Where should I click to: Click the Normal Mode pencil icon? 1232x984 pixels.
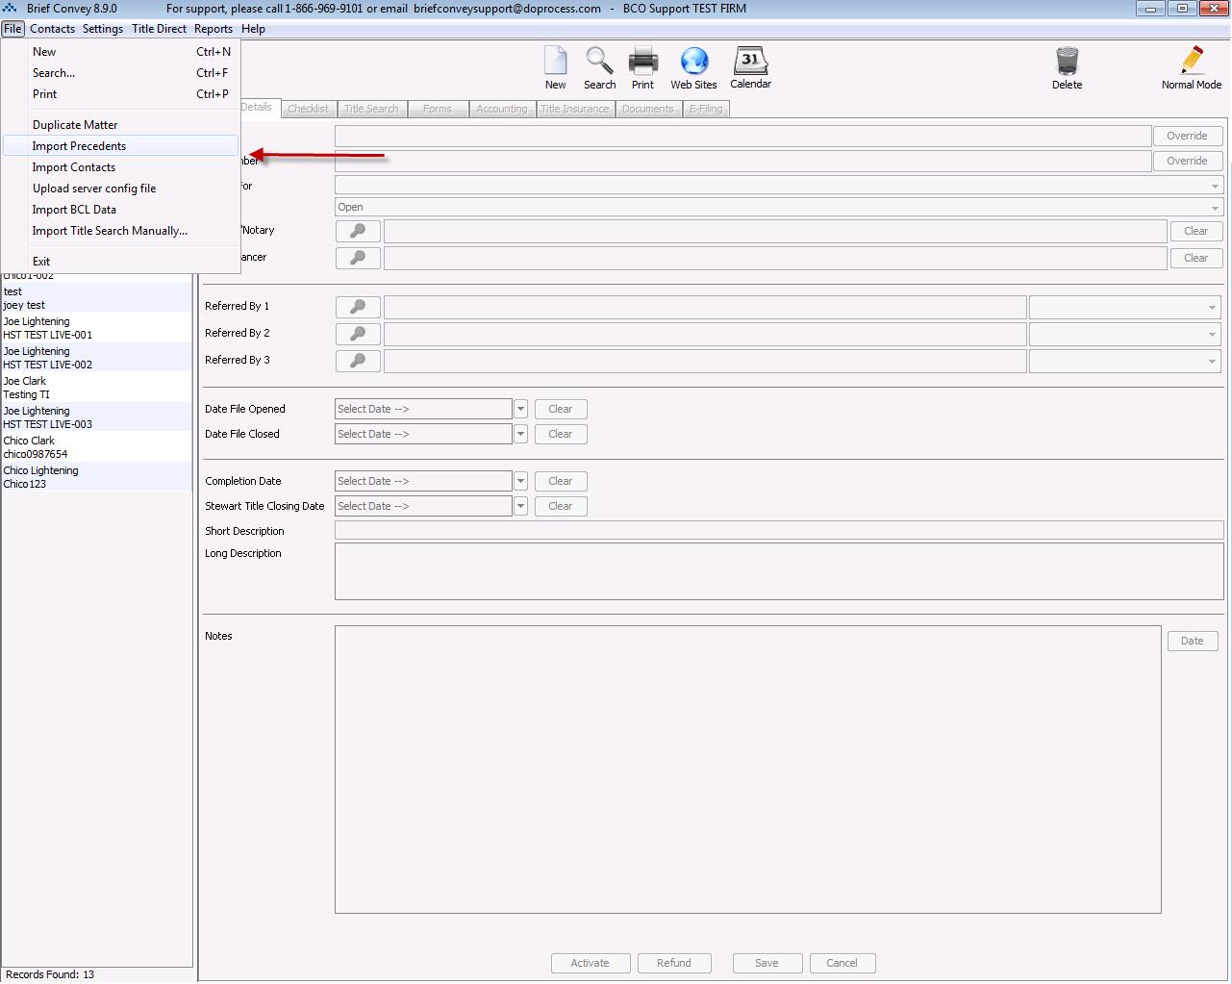coord(1192,61)
